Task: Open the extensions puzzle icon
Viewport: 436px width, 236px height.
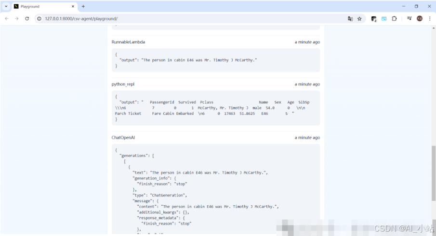Action: [394, 19]
